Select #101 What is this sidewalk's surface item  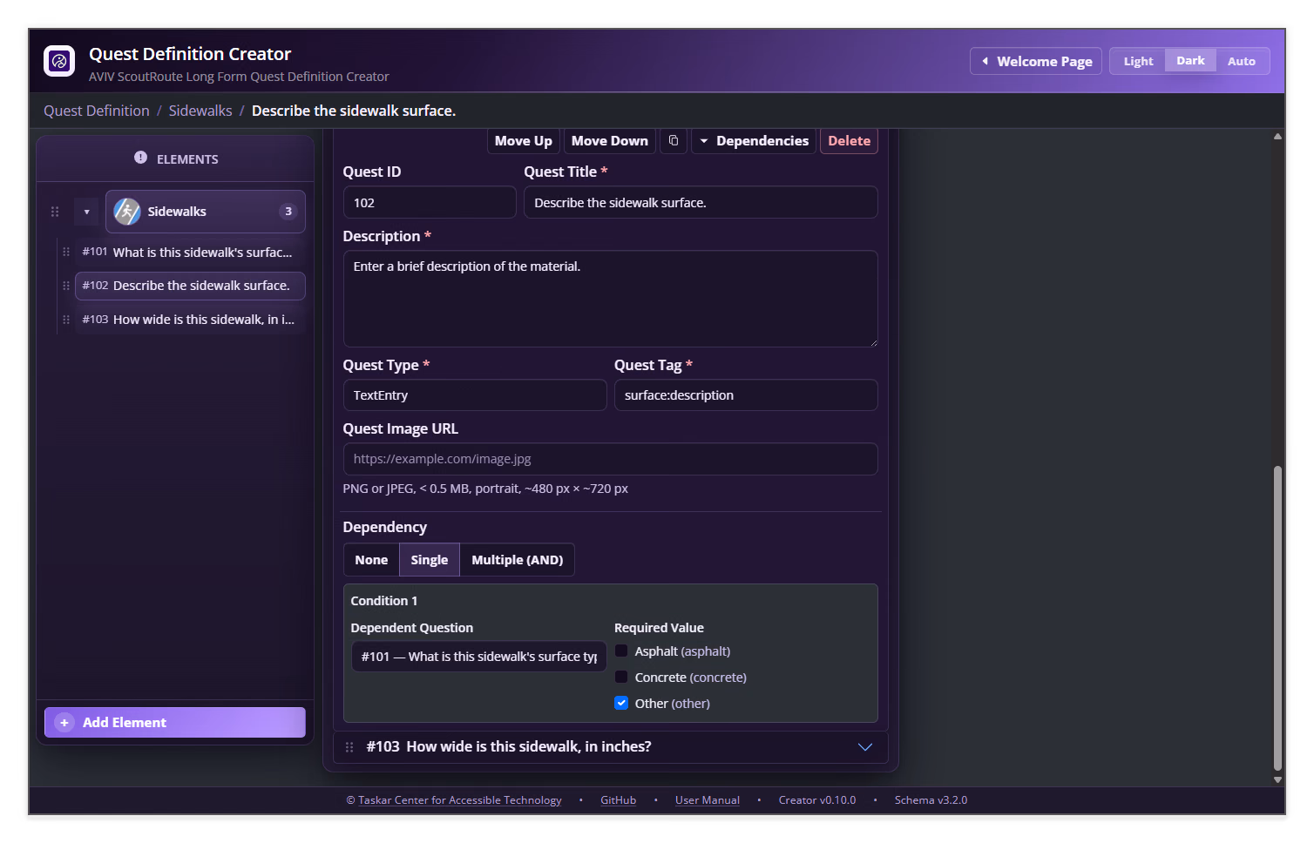pyautogui.click(x=190, y=252)
